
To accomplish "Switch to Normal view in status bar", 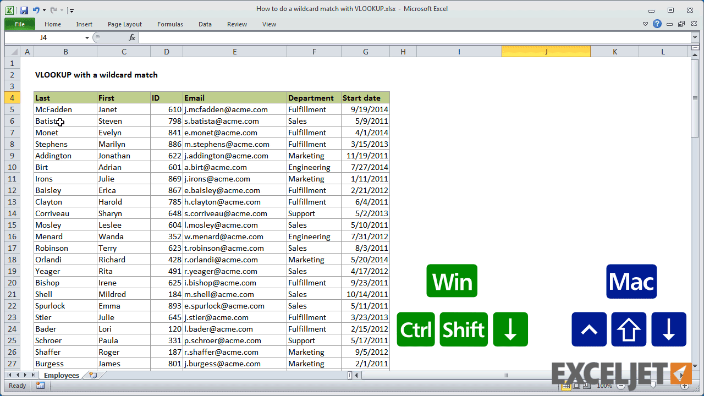I will point(566,386).
